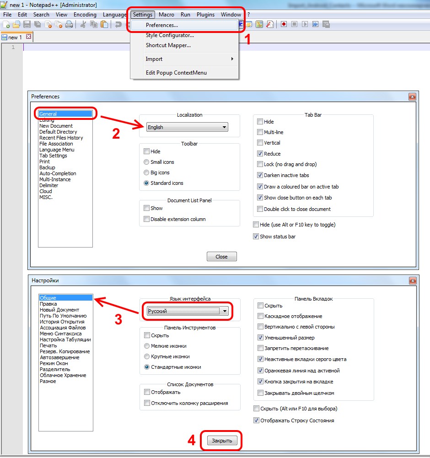Click the Run macro multiple times icon
This screenshot has height=458, width=430.
click(x=315, y=24)
